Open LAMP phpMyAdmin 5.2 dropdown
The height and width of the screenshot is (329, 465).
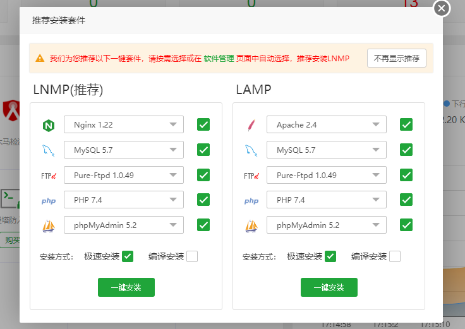point(327,225)
